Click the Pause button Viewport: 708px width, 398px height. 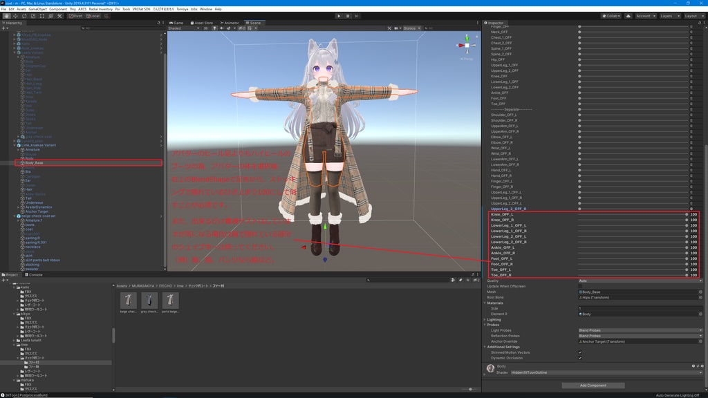point(348,16)
